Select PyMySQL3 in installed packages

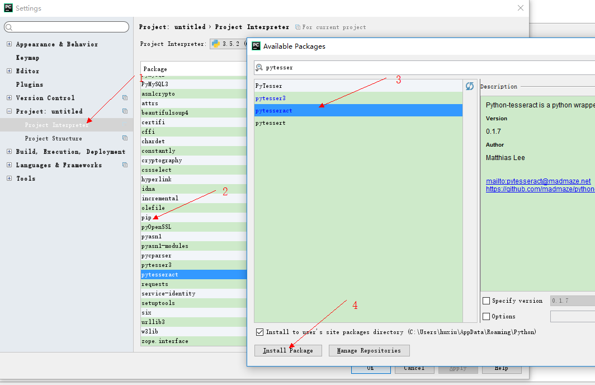[x=193, y=84]
